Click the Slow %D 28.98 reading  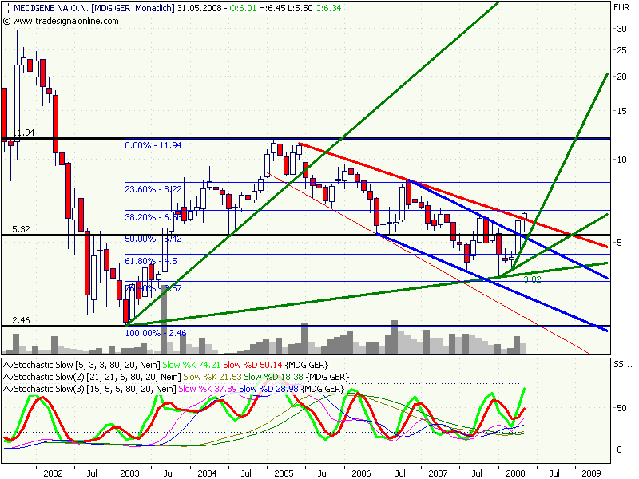[268, 389]
